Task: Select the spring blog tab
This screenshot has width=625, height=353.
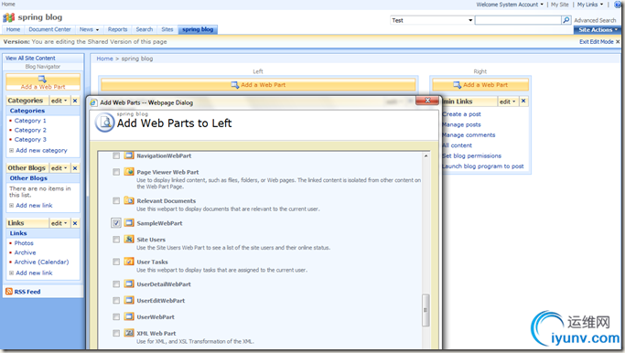Action: pyautogui.click(x=198, y=29)
